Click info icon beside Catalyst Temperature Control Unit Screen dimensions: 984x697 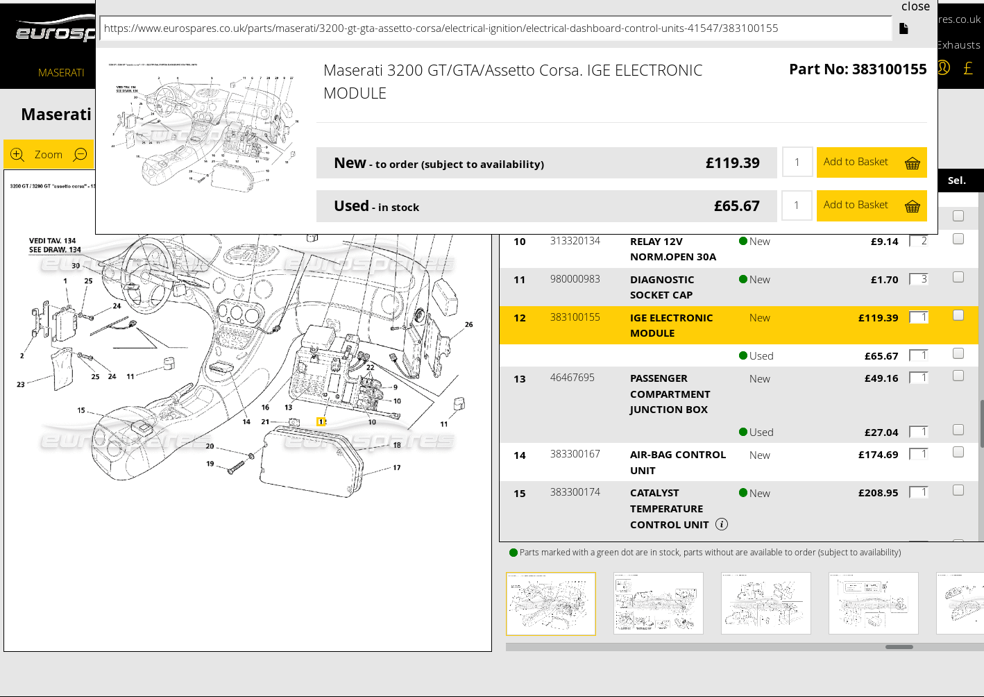point(722,524)
